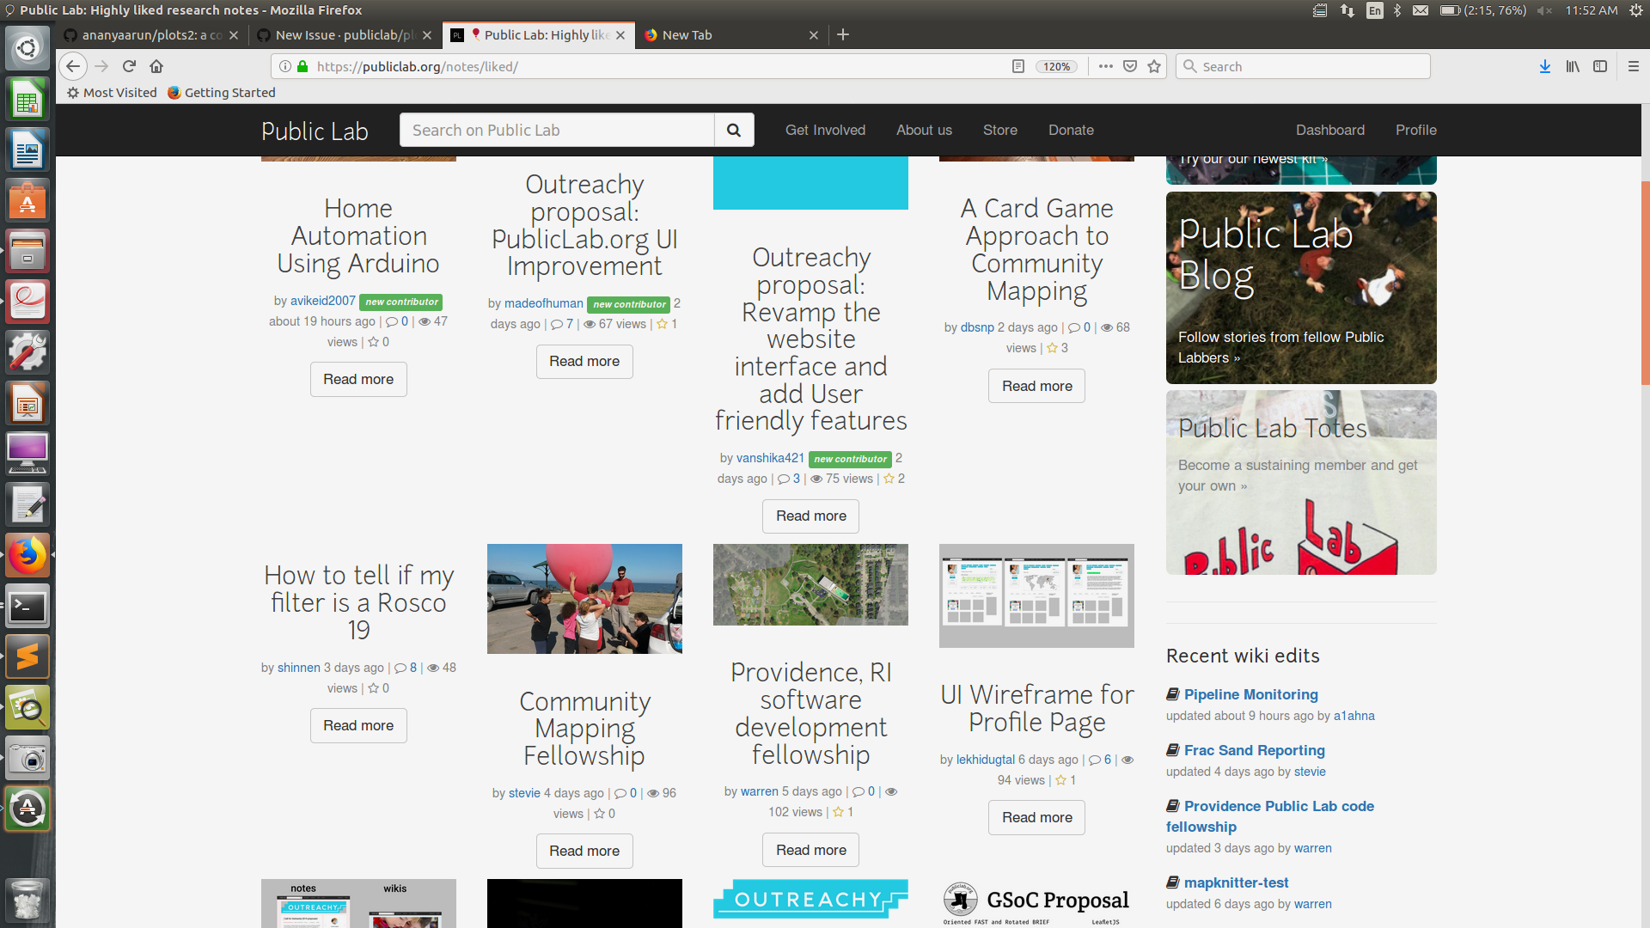Click Read more under Community Mapping Fellowship
Viewport: 1650px width, 928px height.
[584, 851]
